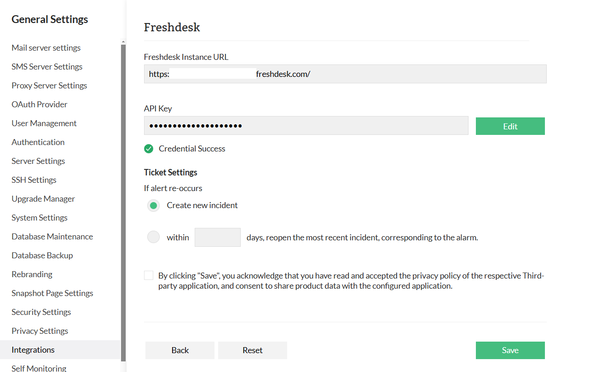Click the Freshdesk Instance URL field
The height and width of the screenshot is (372, 596).
click(345, 74)
